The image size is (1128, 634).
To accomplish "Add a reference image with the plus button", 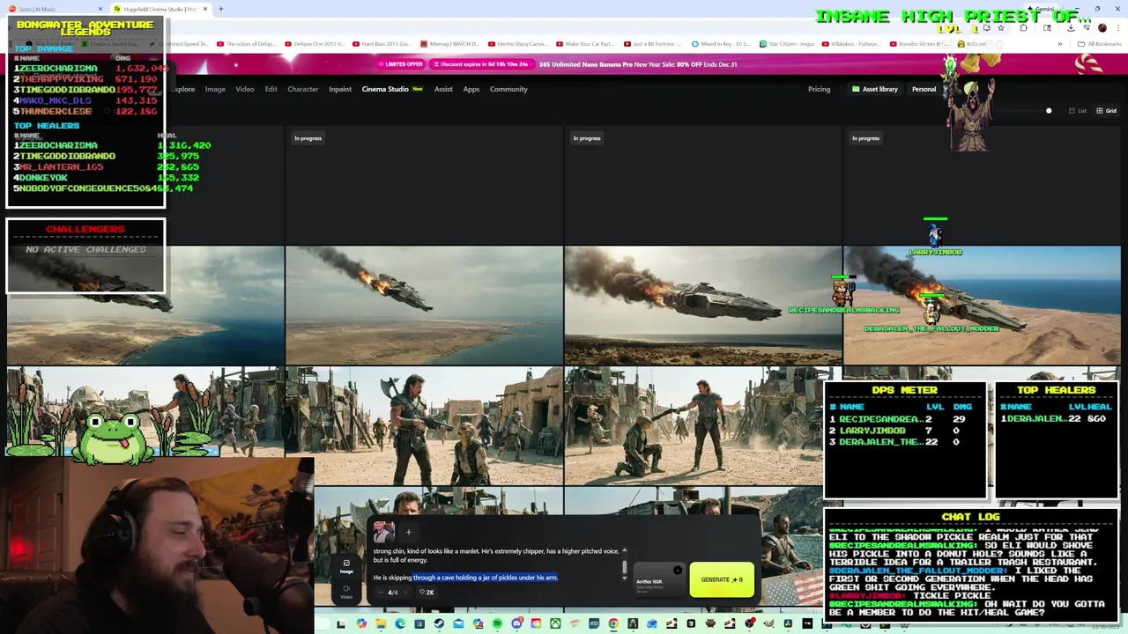I will coord(408,532).
